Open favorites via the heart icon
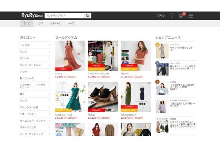The height and width of the screenshot is (164, 220). pos(172,15)
